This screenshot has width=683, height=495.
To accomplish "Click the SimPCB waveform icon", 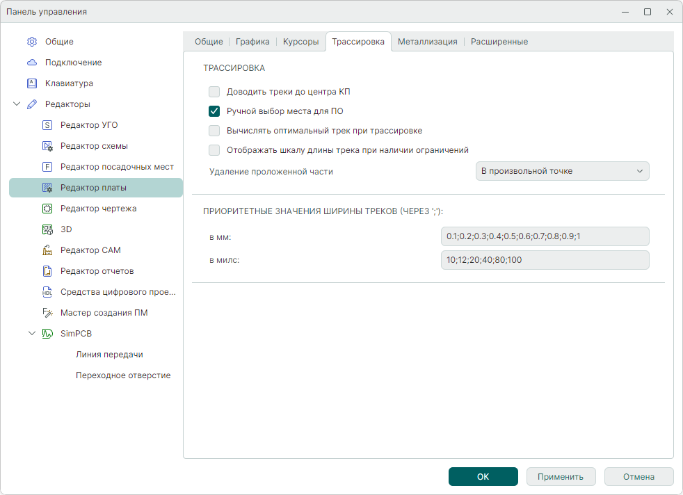I will click(x=47, y=334).
